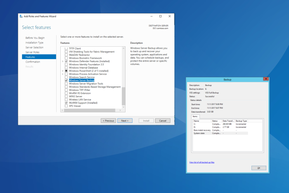Click OK in the Backup dialog
The height and width of the screenshot is (193, 289).
(259, 168)
